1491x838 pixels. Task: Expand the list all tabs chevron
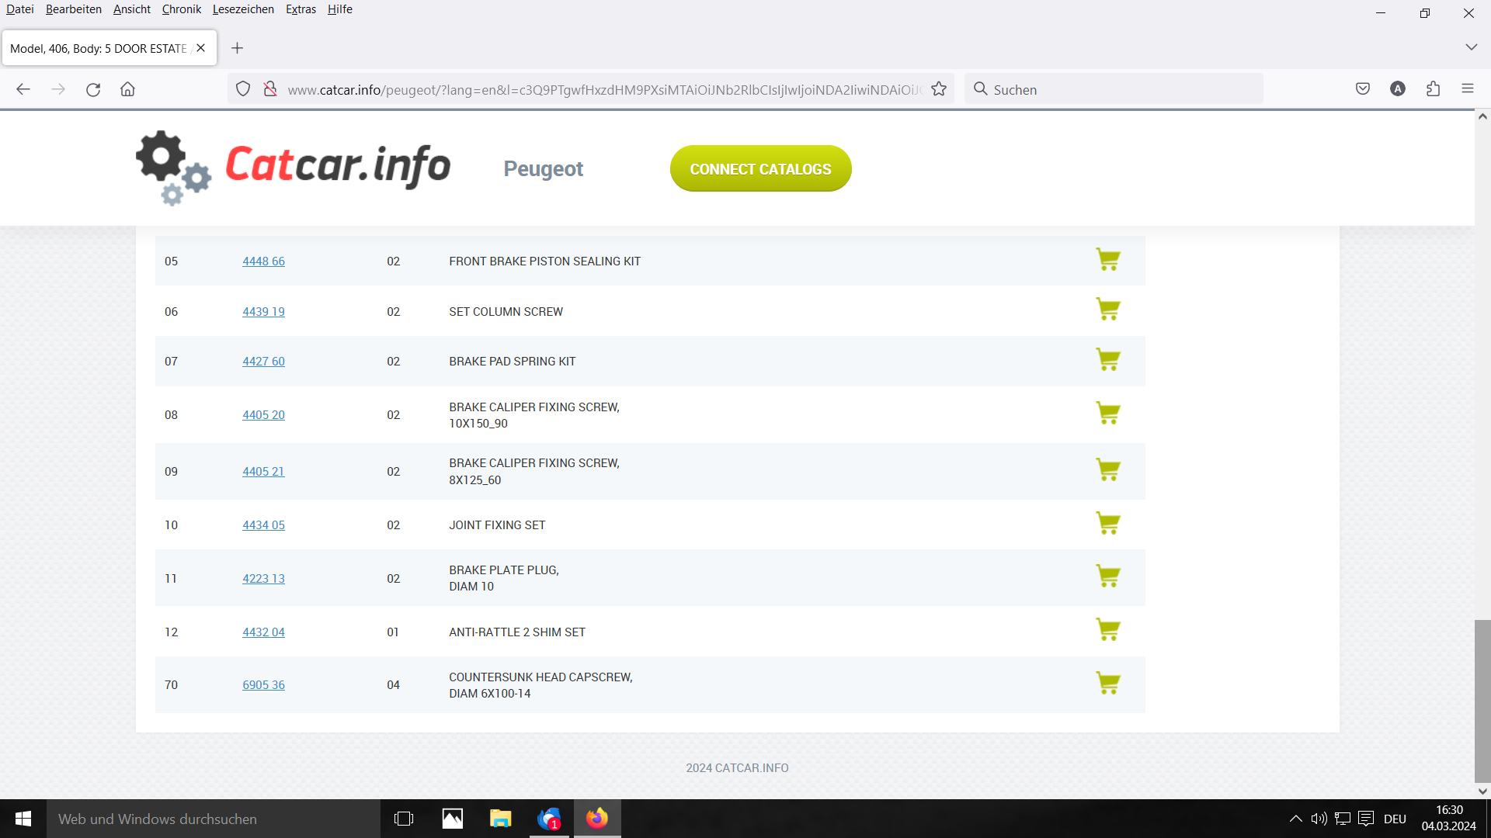click(1471, 47)
